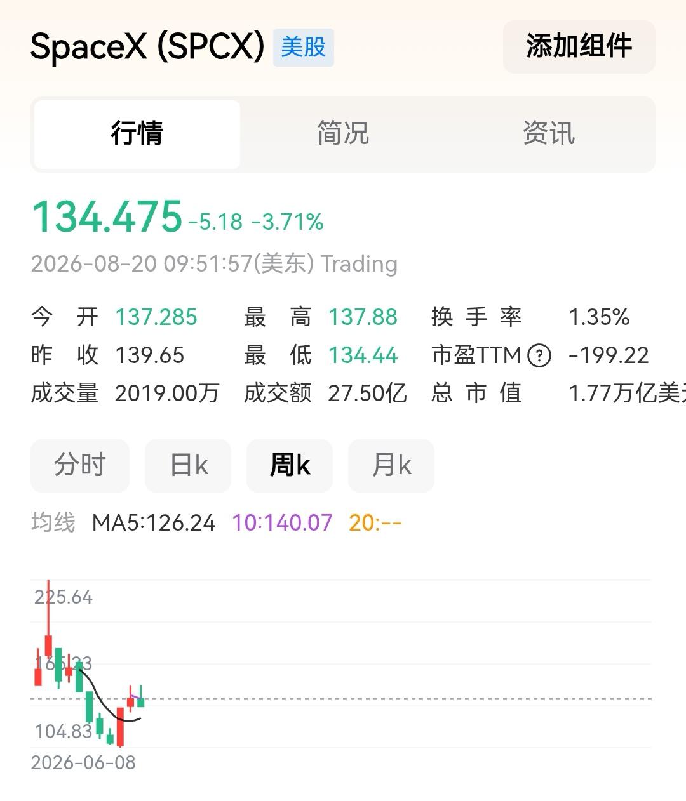The width and height of the screenshot is (686, 801).
Task: Click the tall red candlestick near 225.64
Action: (48, 619)
